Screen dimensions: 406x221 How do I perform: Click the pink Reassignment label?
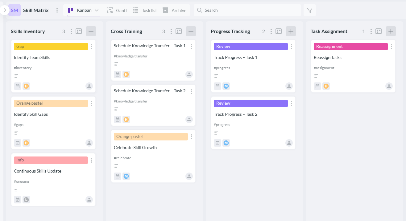(x=350, y=47)
